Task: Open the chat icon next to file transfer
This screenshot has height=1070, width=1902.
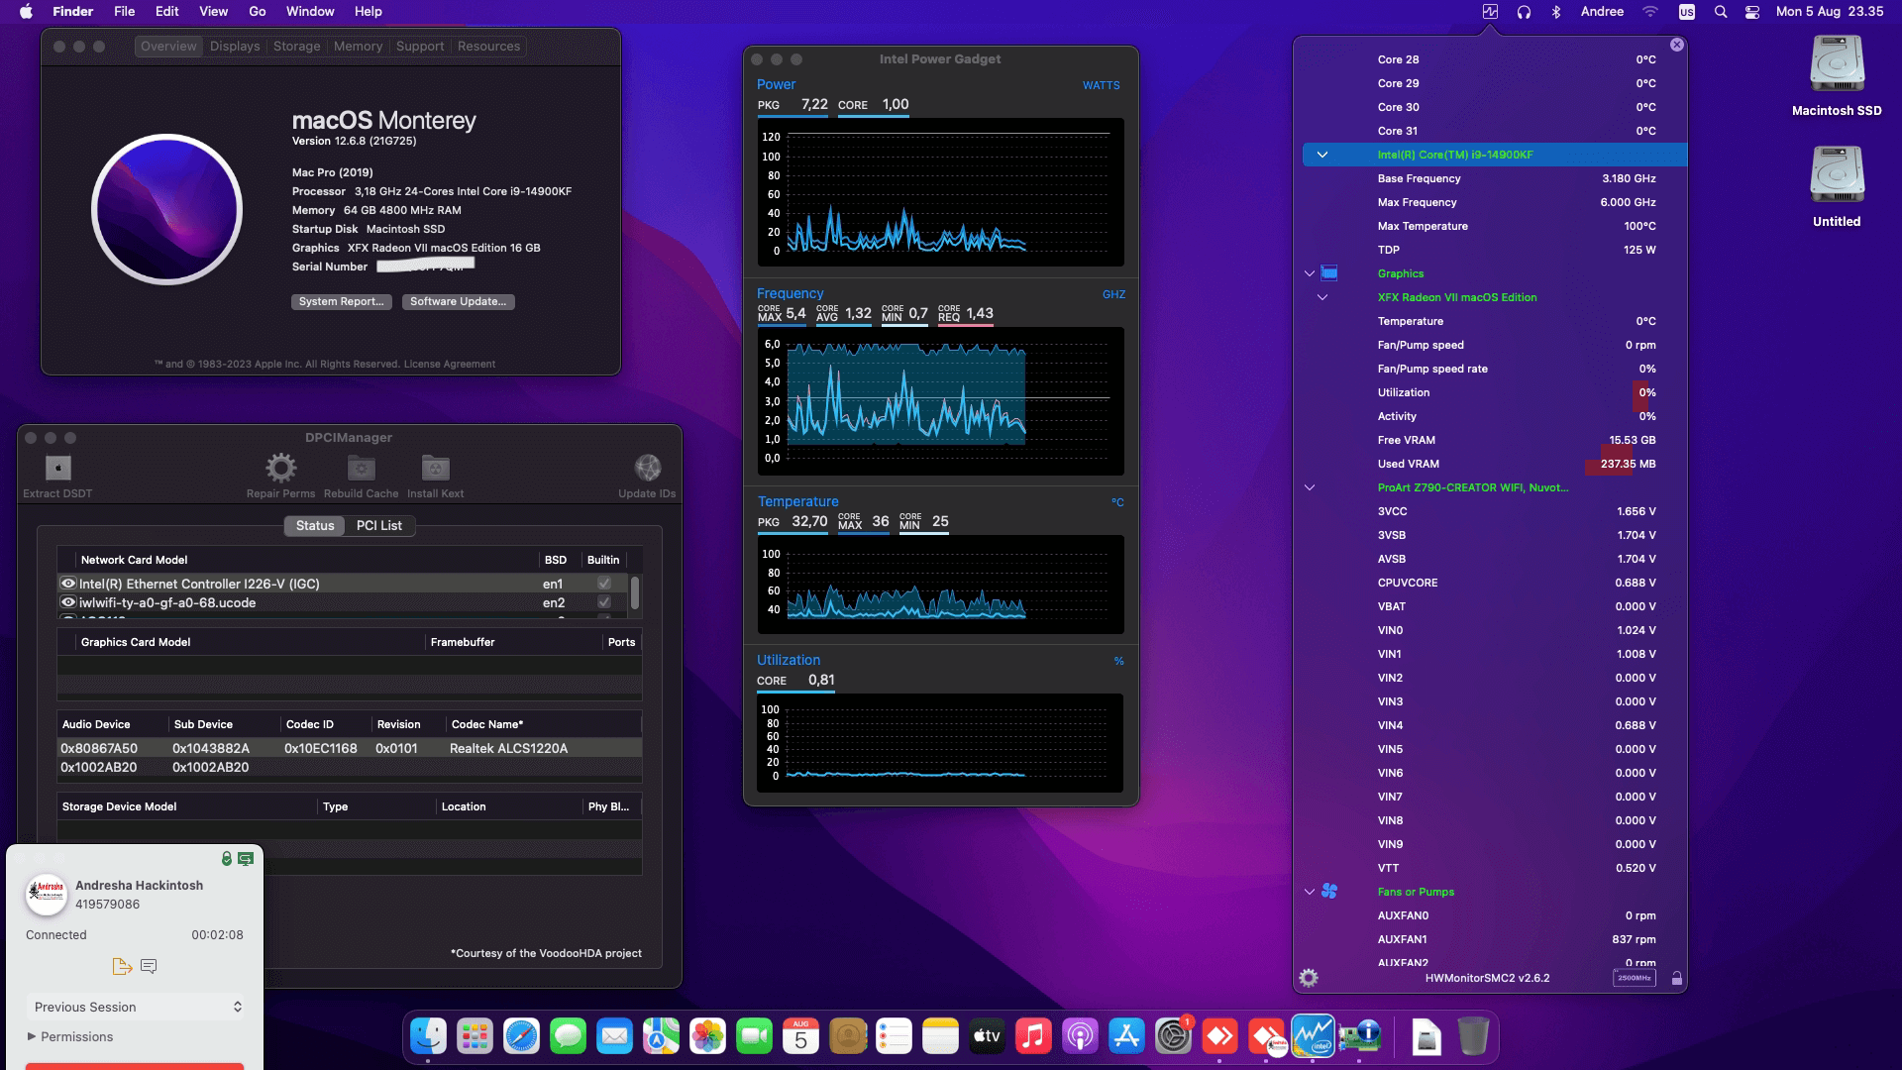Action: (150, 966)
